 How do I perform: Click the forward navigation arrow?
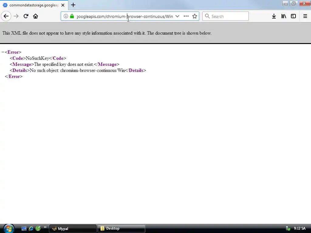click(16, 16)
